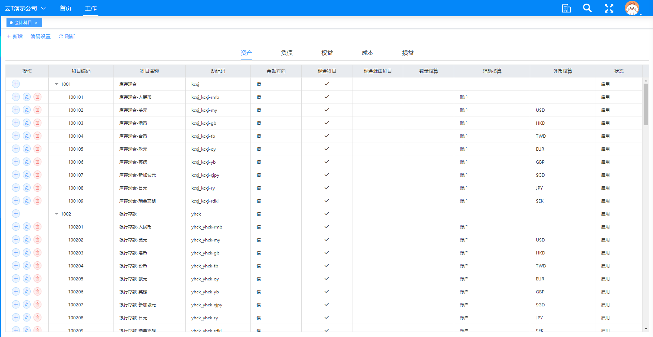Open the company building icon in header
The image size is (653, 337).
566,8
